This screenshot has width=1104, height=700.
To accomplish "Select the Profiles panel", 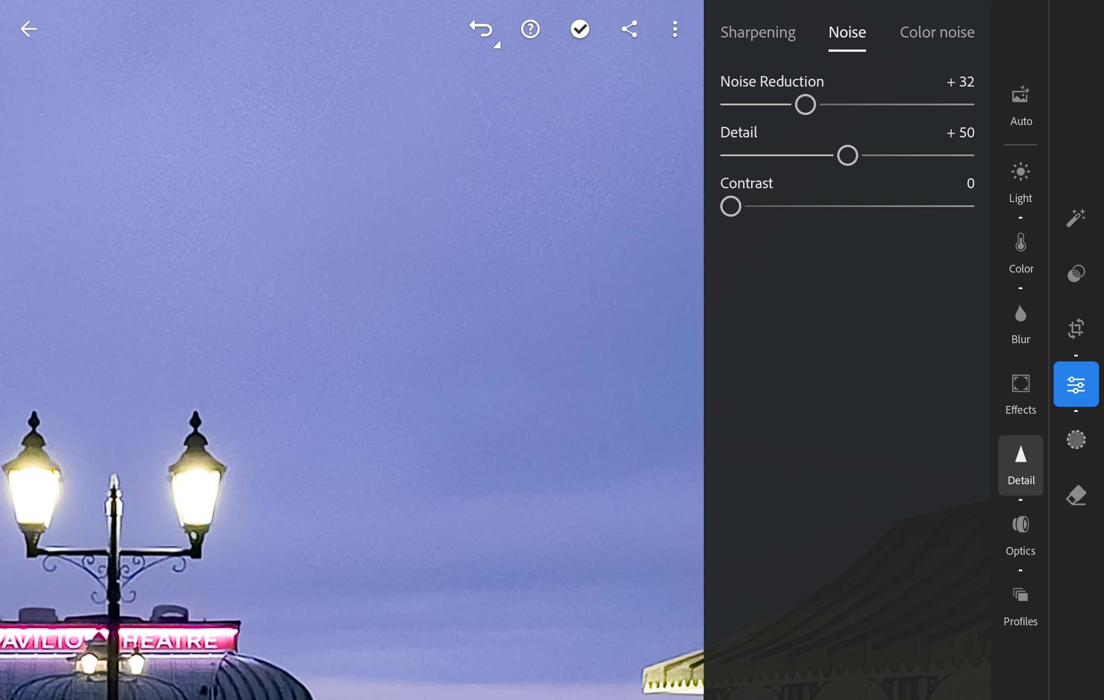I will coord(1020,606).
